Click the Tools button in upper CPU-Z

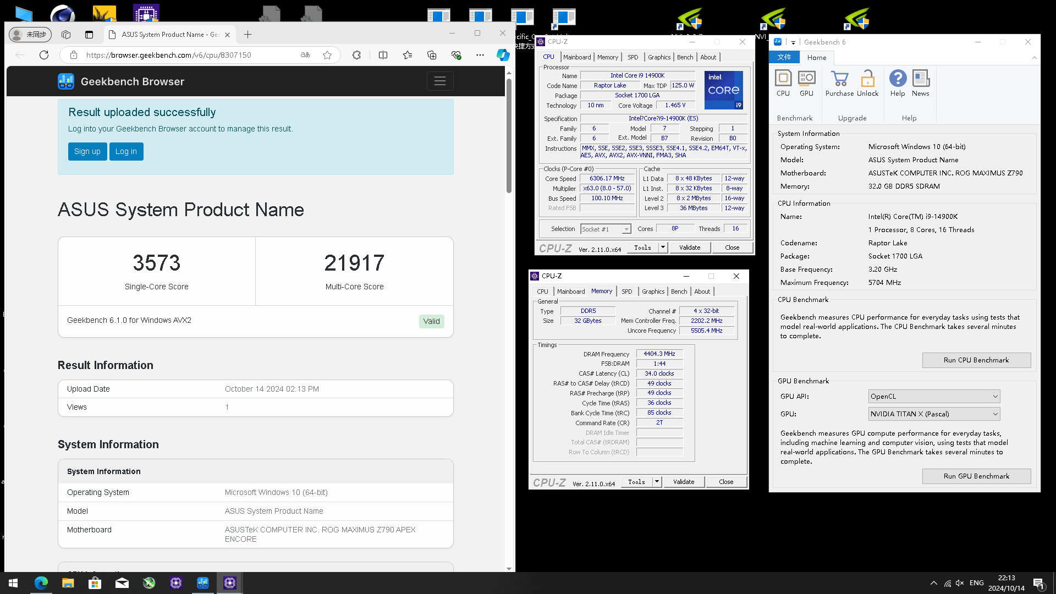click(x=642, y=248)
